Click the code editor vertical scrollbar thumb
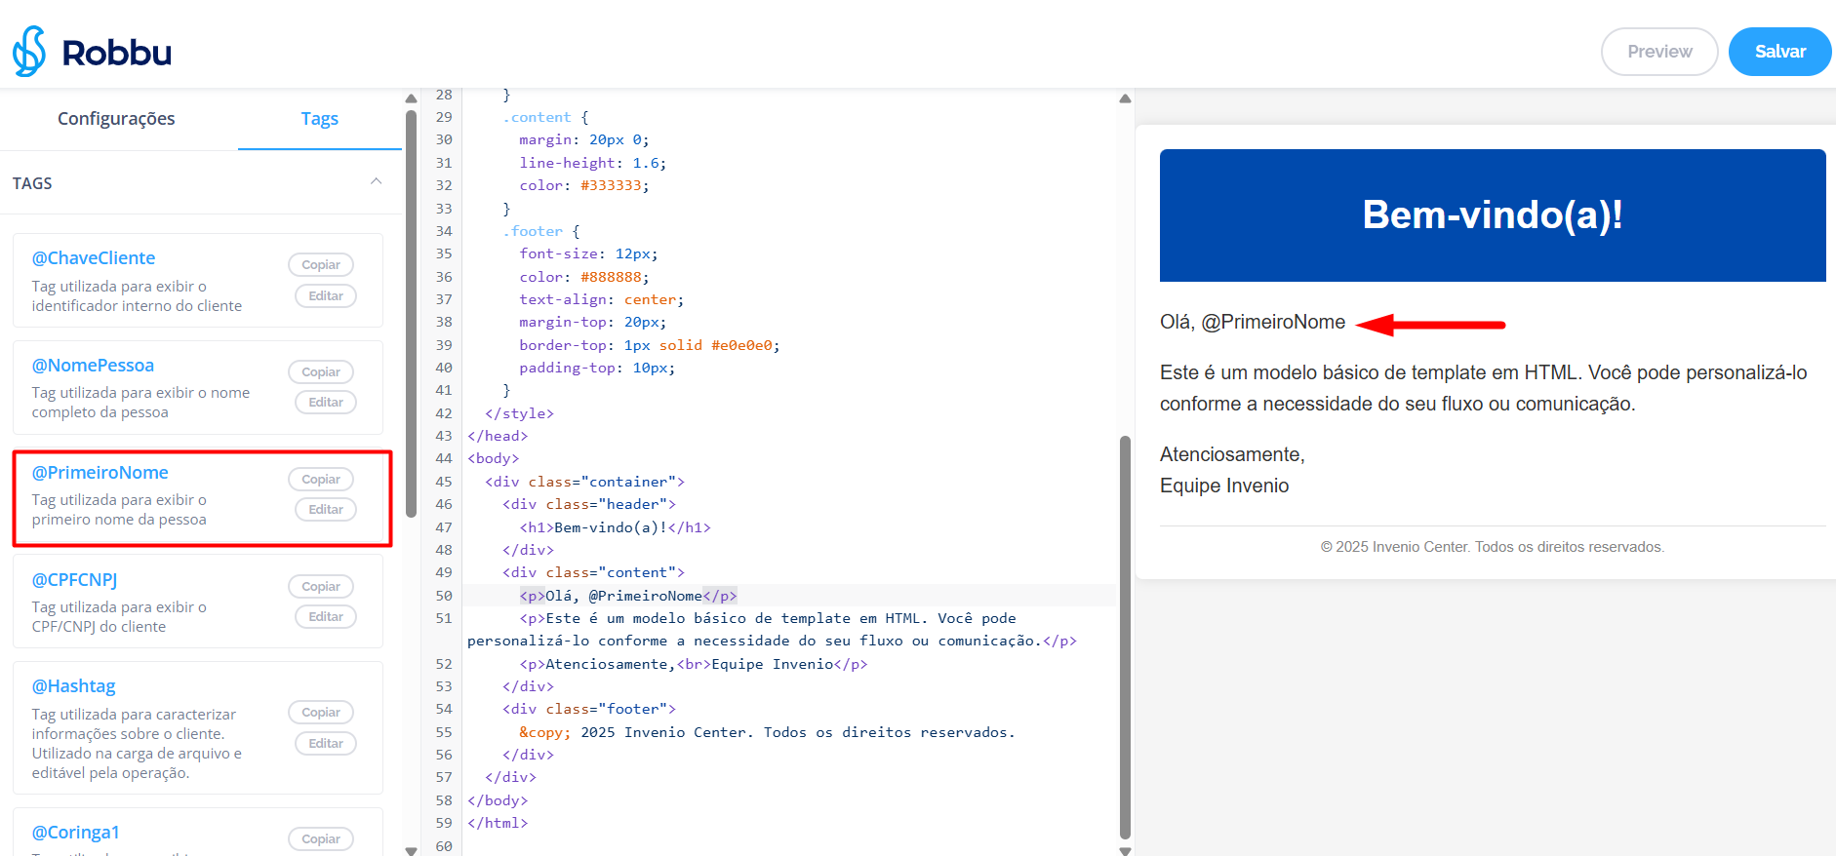 point(1125,634)
